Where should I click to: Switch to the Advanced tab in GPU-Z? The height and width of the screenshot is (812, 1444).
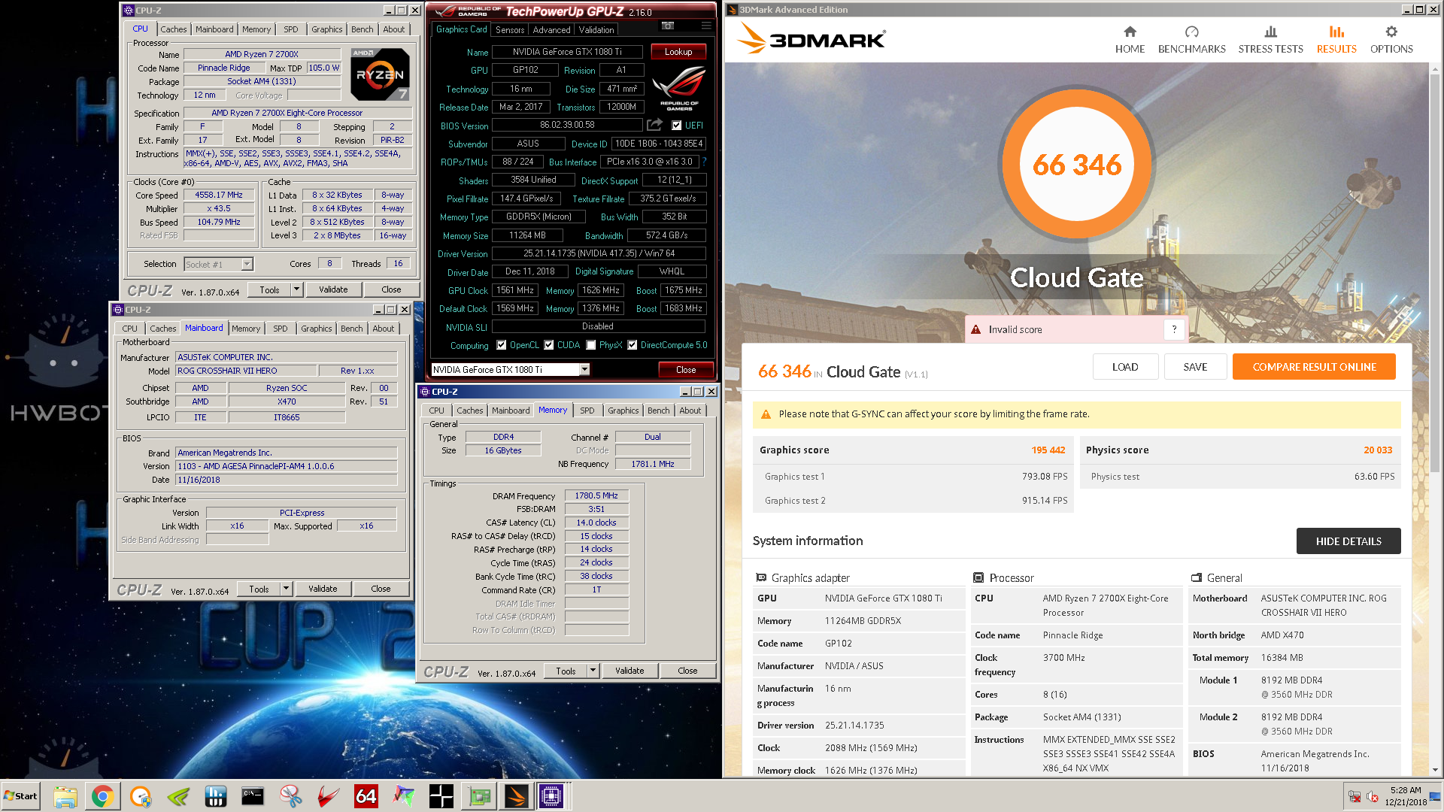pos(551,30)
